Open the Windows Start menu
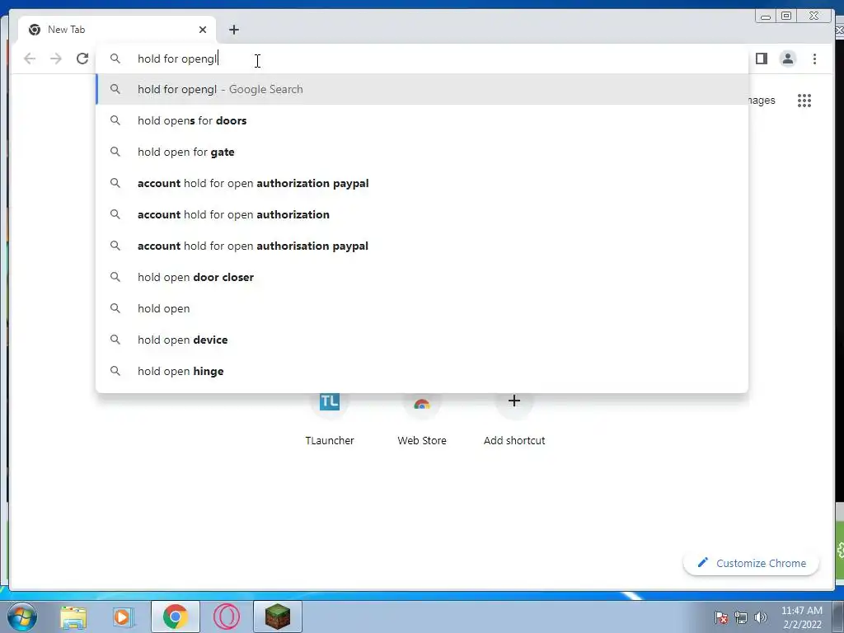844x633 pixels. pyautogui.click(x=22, y=617)
